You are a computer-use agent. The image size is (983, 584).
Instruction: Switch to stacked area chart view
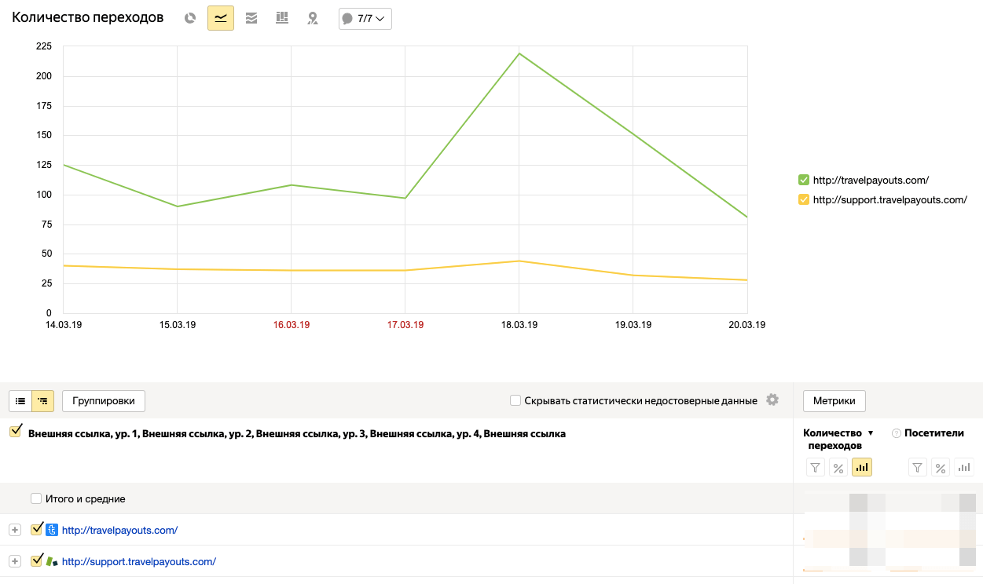(x=251, y=18)
